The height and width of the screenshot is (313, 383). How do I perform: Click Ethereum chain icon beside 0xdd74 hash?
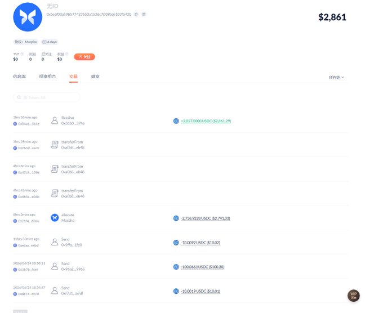pos(15,294)
